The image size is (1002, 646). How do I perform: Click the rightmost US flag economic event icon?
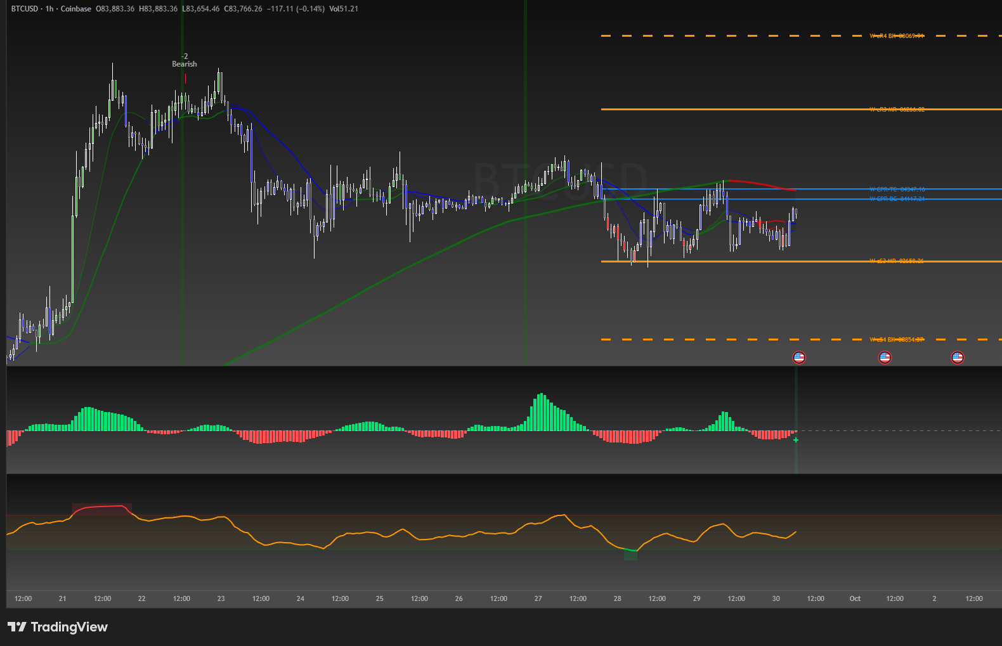[x=958, y=358]
